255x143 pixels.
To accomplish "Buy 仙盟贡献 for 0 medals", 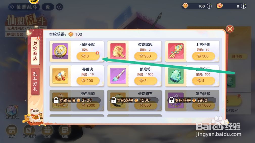I will [x=88, y=56].
